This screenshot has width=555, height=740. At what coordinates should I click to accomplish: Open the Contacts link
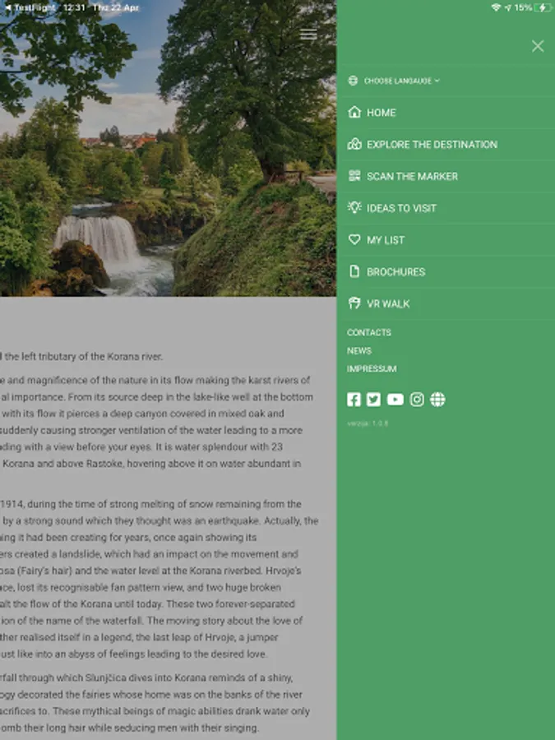point(369,332)
